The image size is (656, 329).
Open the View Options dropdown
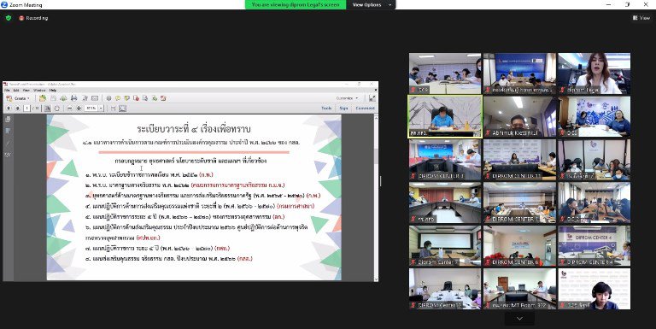click(x=372, y=4)
